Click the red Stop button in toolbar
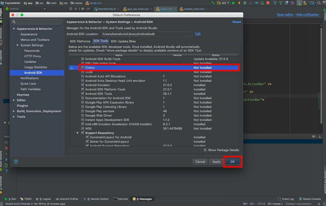 click(x=268, y=3)
